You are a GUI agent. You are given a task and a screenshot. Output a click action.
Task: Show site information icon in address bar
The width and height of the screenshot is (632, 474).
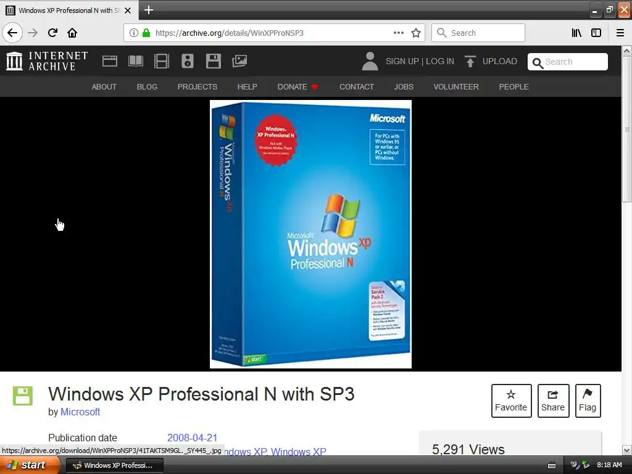pyautogui.click(x=134, y=33)
